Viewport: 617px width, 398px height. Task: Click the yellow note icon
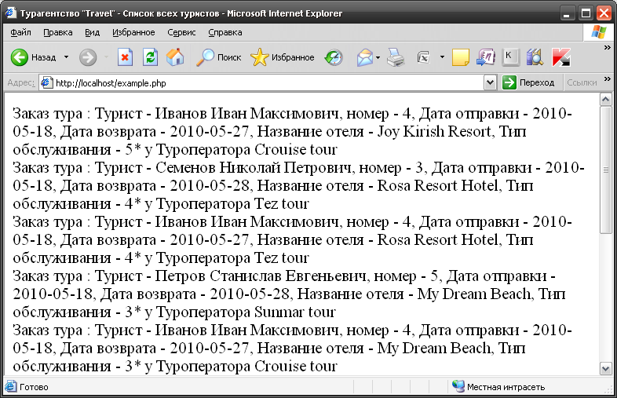(460, 57)
